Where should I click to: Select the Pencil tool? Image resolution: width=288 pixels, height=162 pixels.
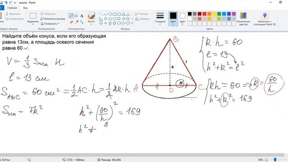pos(71,16)
